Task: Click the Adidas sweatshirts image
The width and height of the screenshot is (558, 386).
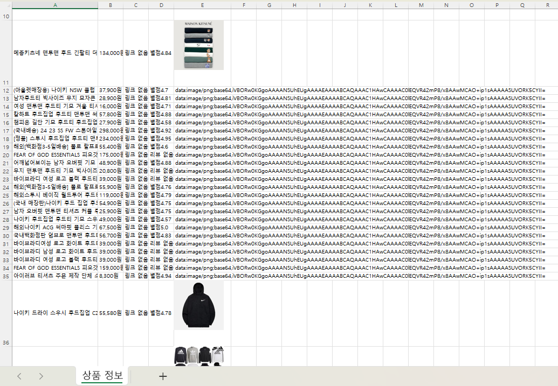Action: pos(199,356)
